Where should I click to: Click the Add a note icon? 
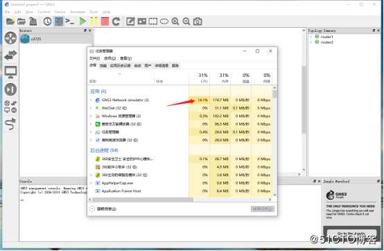[130, 21]
